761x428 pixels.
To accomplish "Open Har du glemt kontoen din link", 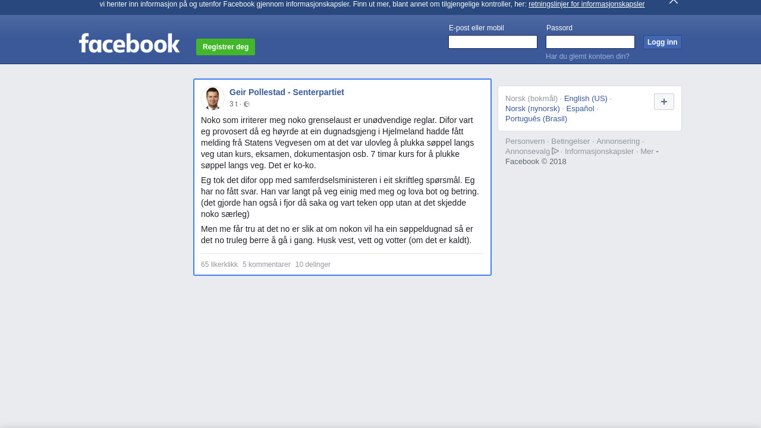I will click(x=587, y=56).
